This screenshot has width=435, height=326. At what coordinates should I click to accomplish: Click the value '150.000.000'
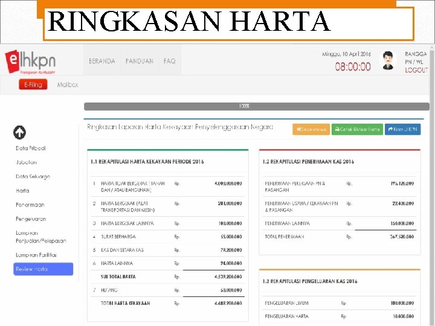point(402,223)
